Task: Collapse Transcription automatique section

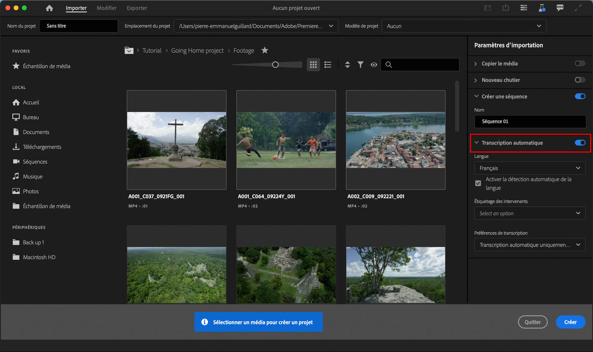Action: click(476, 142)
